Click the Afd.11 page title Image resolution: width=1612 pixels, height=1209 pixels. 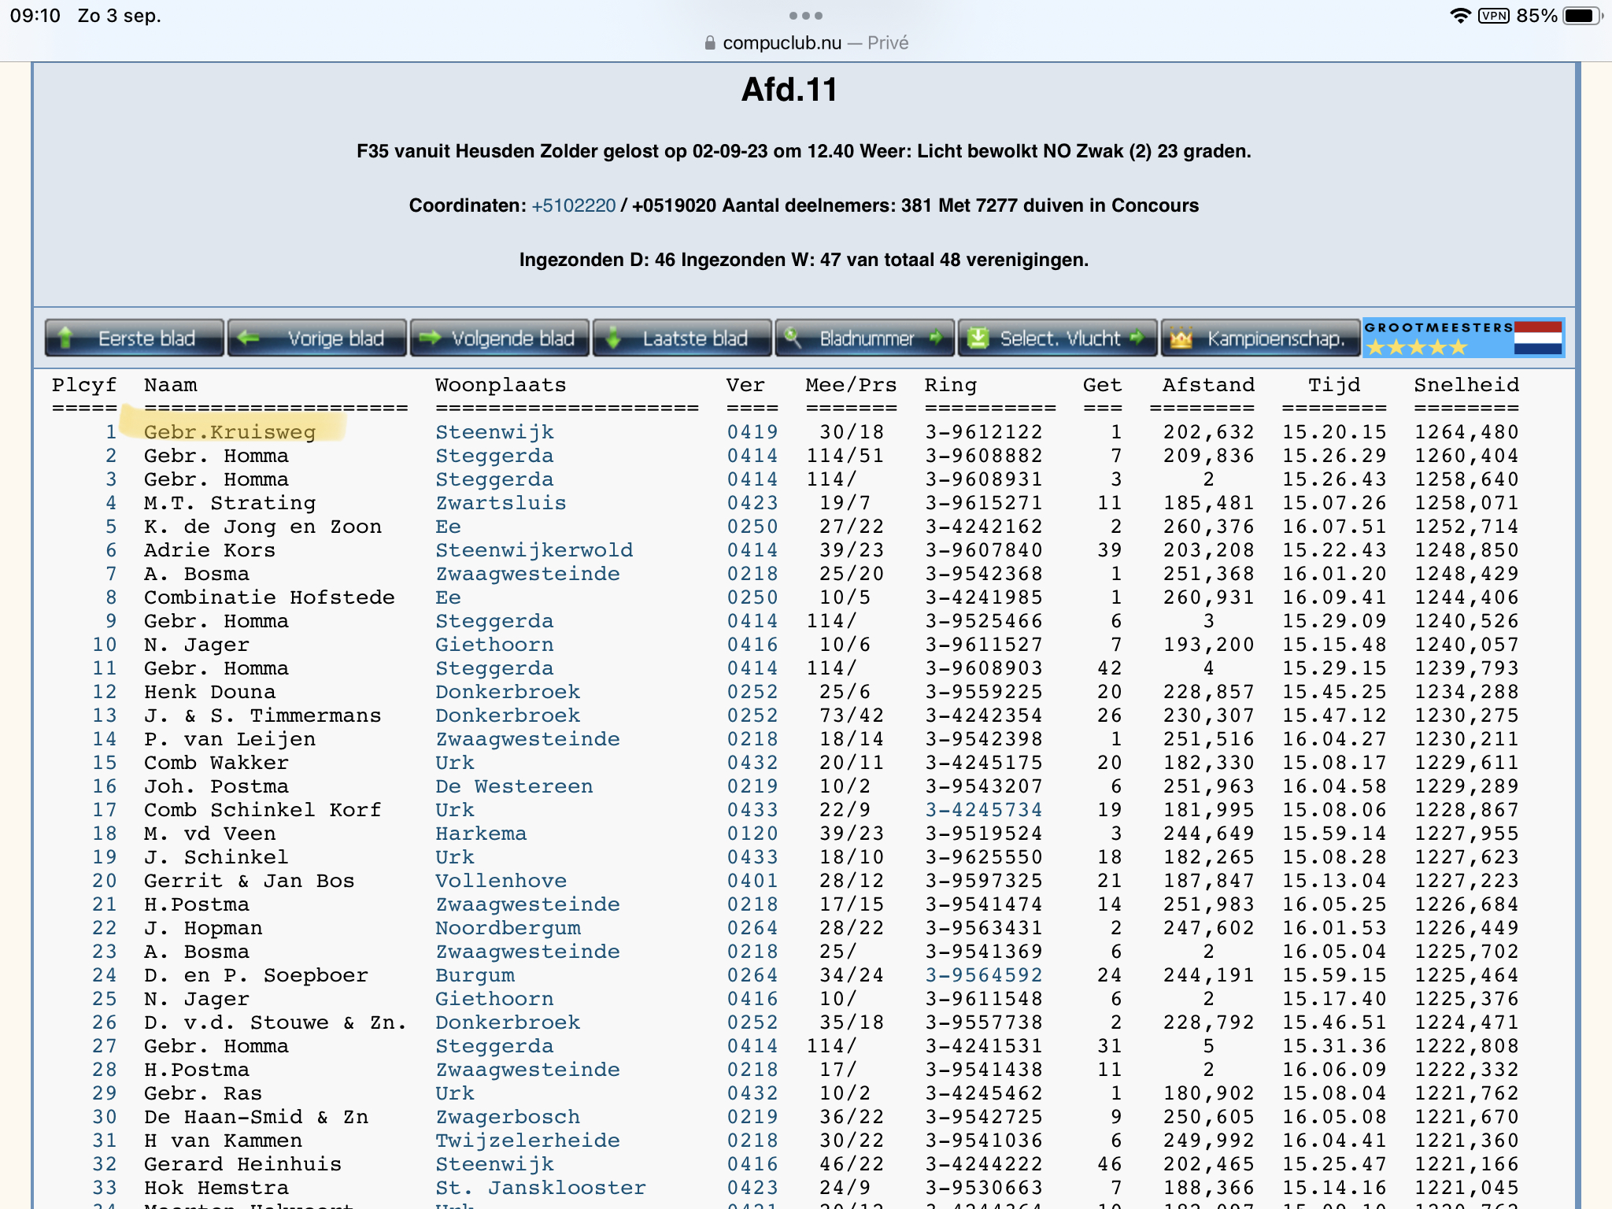[789, 90]
